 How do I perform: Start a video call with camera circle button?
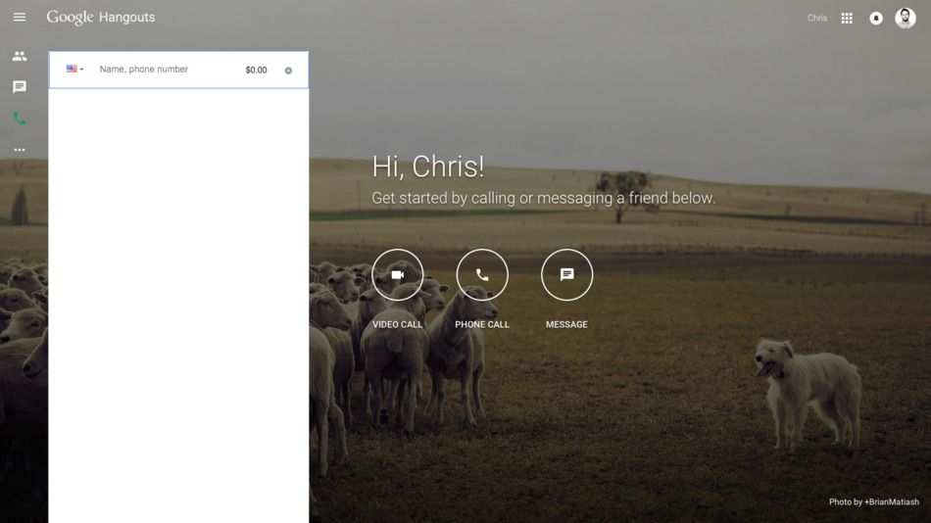[x=397, y=275]
